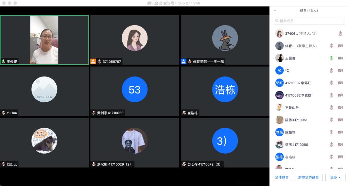
Task: Click microphone icon in 崔浩栋 list row
Action: point(331,157)
